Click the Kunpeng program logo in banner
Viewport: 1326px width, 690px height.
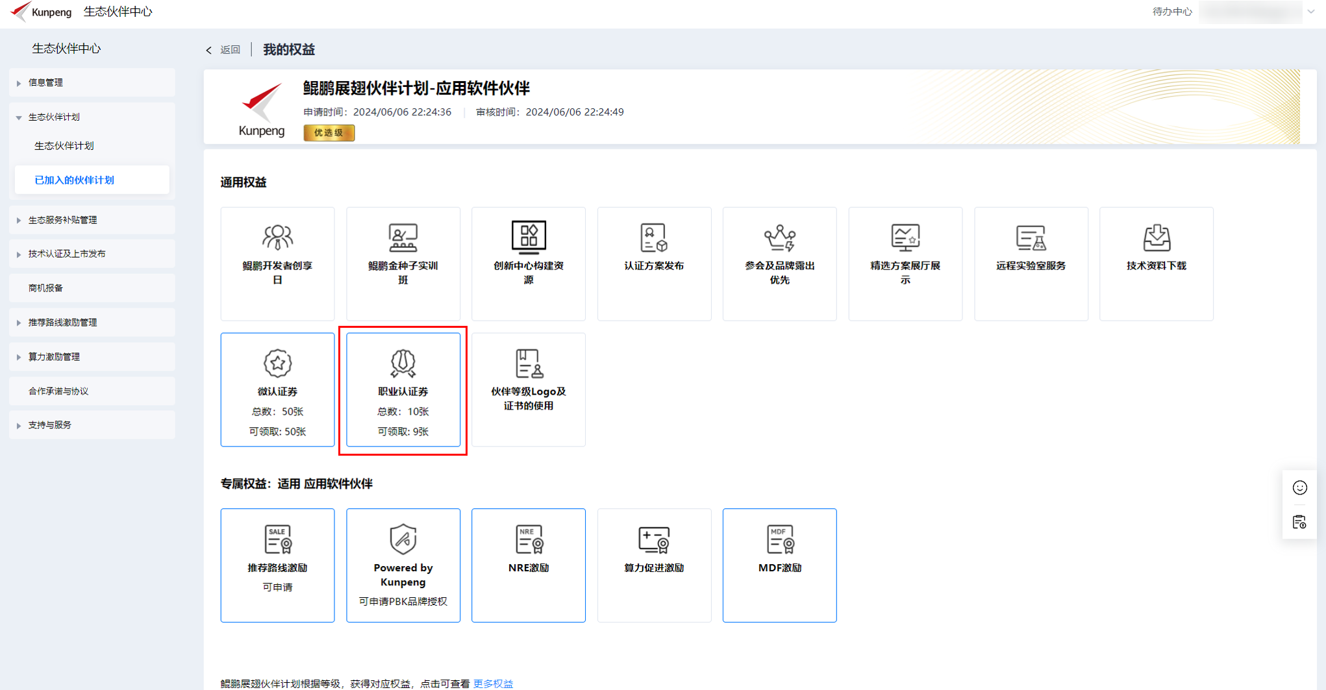coord(262,110)
